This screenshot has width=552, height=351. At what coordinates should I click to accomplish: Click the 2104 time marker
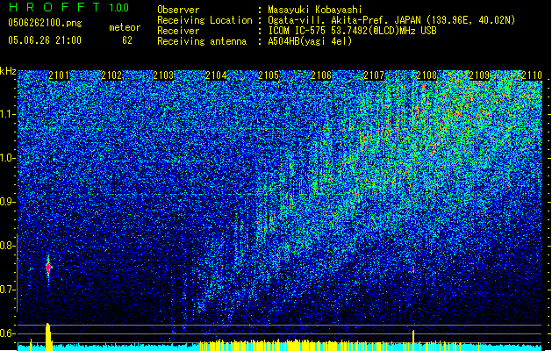point(216,75)
